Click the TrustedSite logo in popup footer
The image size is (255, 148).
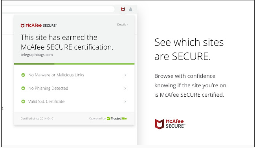coord(117,119)
